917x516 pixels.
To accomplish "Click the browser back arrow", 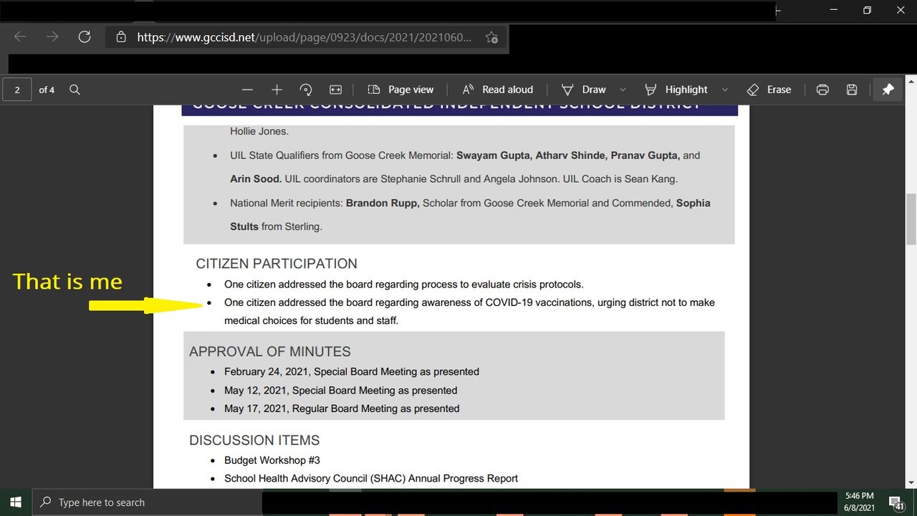I will coord(20,37).
